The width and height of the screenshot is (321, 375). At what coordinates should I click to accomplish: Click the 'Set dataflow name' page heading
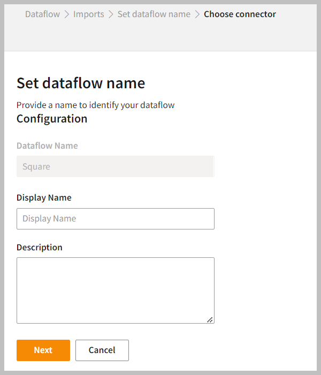coord(81,83)
